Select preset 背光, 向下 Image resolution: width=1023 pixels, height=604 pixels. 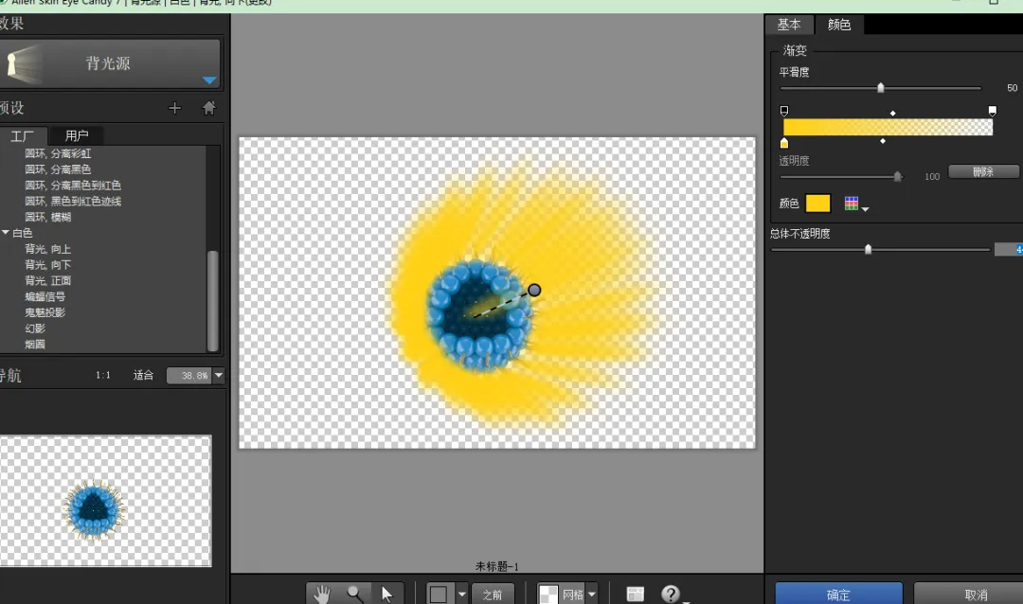coord(47,265)
